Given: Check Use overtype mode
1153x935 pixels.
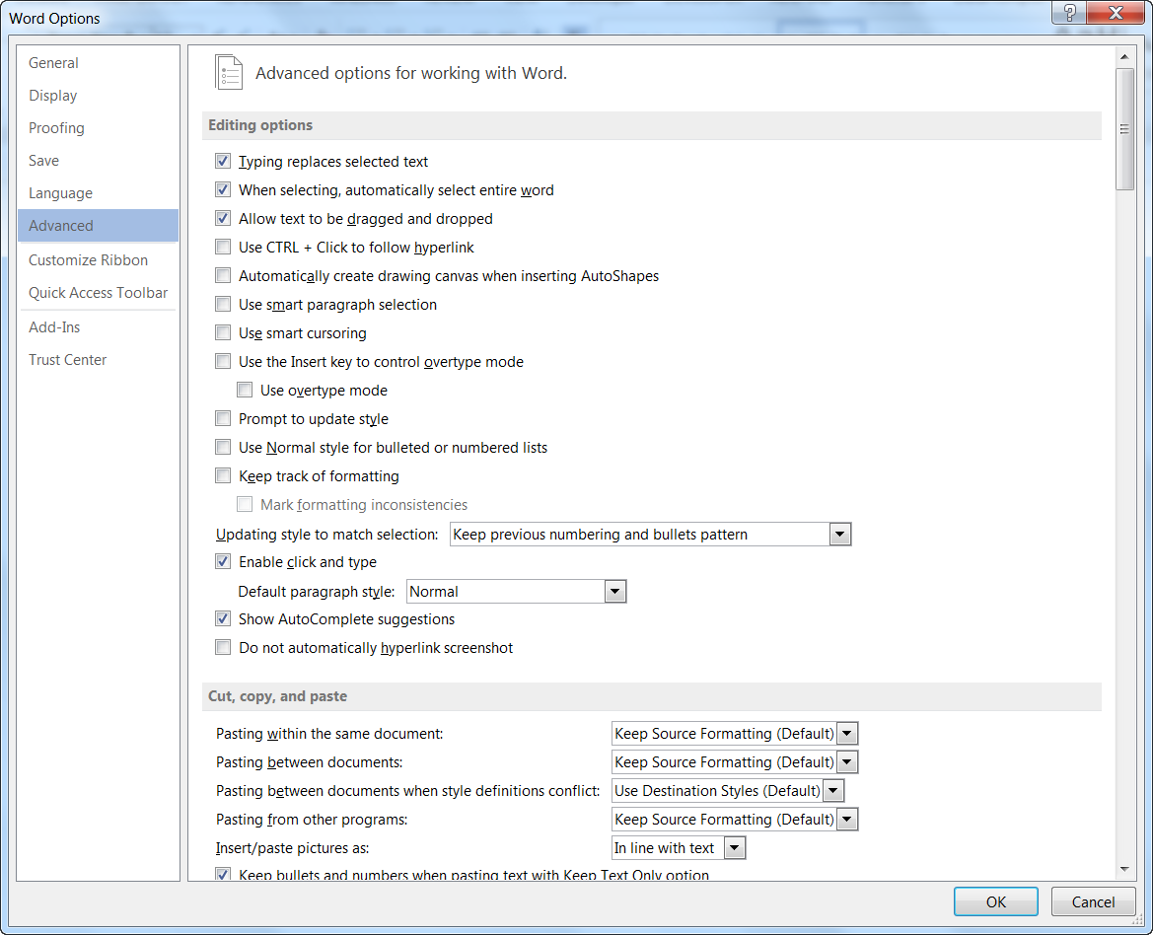Looking at the screenshot, I should click(245, 391).
